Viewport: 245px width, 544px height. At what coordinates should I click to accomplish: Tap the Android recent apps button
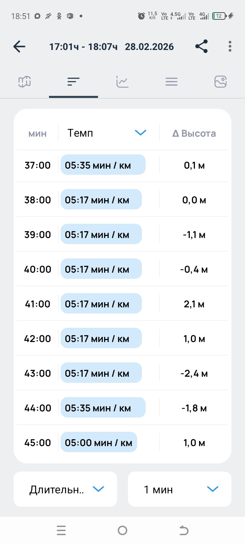tap(61, 530)
